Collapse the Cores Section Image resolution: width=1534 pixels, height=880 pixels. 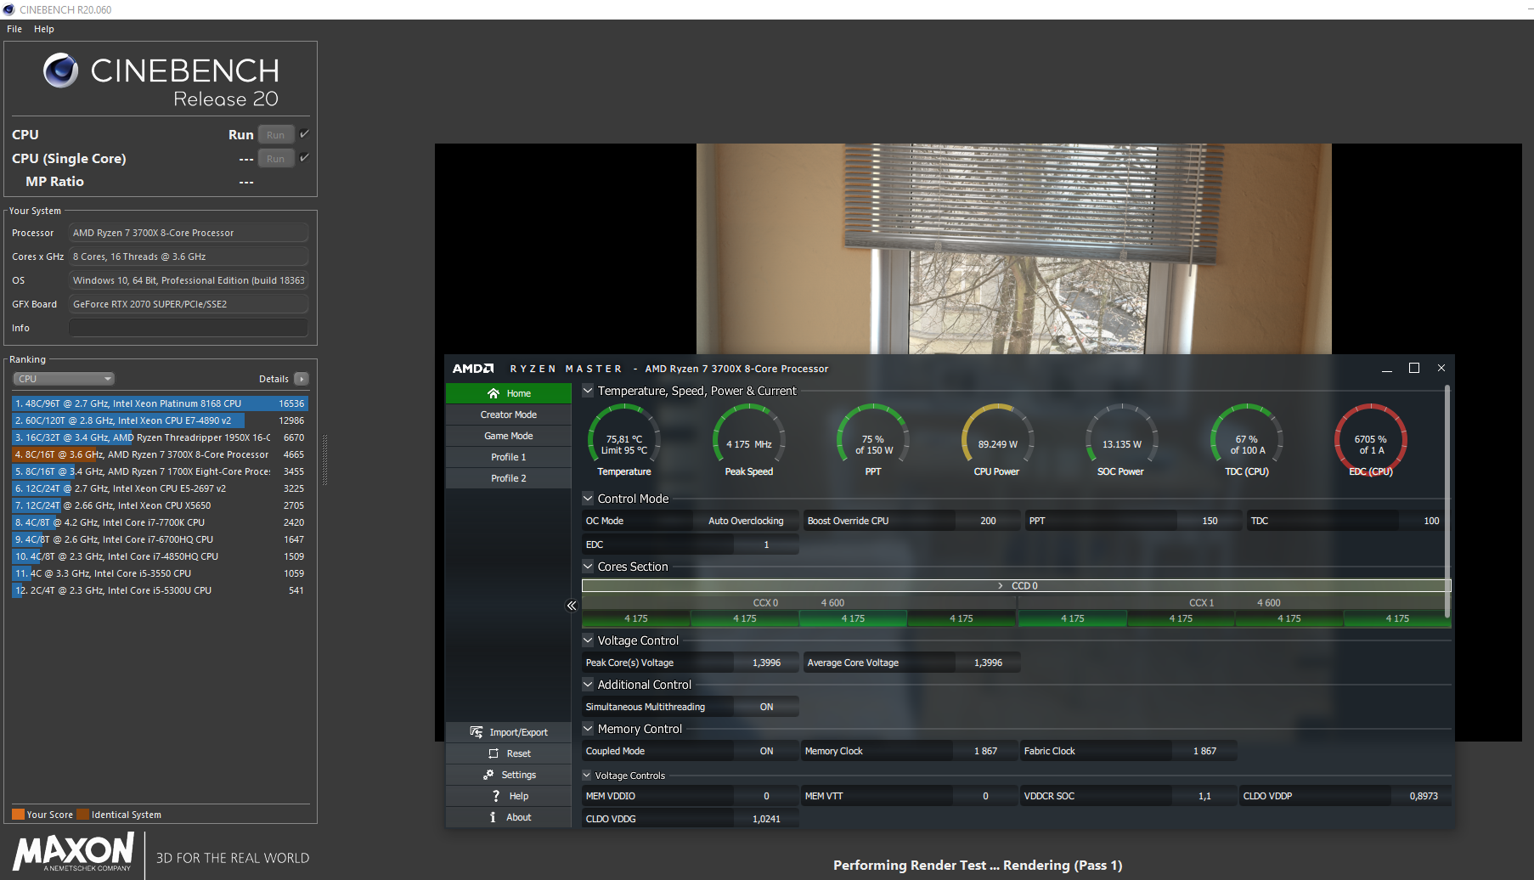pos(588,567)
